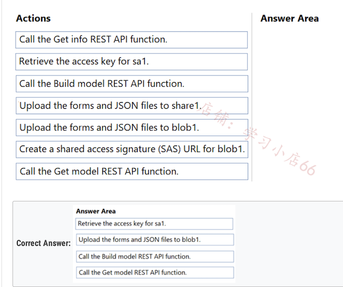Click 'Call the Get model REST API function' in correct answer
The height and width of the screenshot is (287, 343).
pyautogui.click(x=155, y=272)
